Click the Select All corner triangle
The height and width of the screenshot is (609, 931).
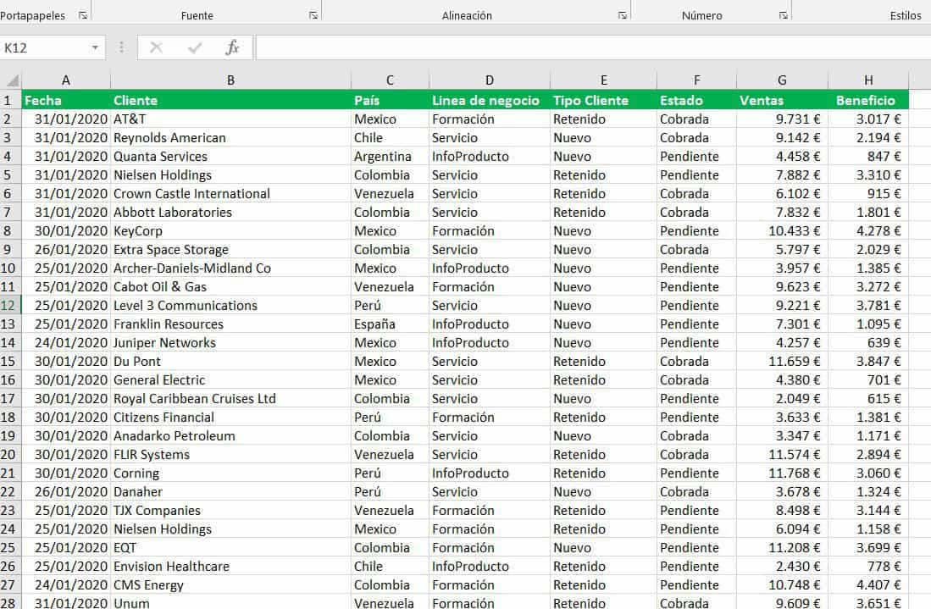coord(11,80)
